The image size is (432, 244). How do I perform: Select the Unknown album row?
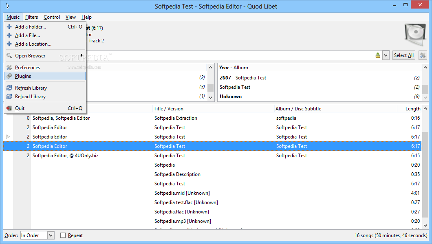click(320, 97)
